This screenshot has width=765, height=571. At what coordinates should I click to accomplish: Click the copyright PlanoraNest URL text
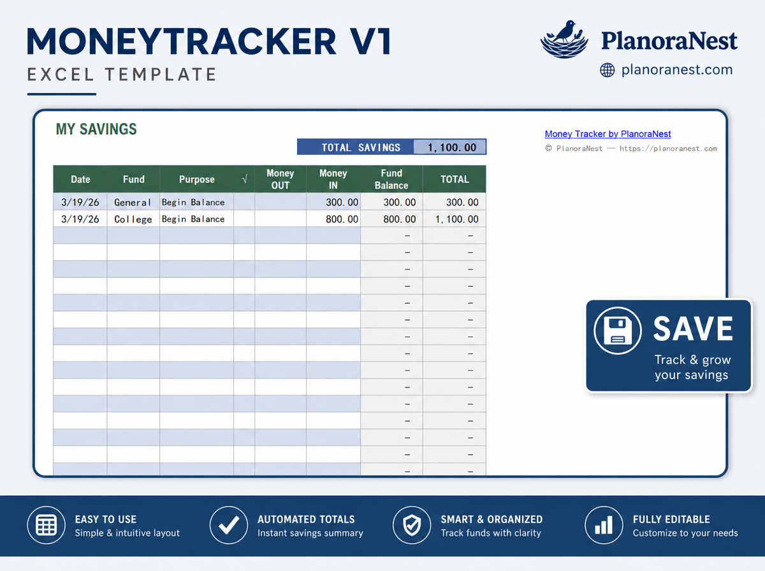click(x=631, y=148)
